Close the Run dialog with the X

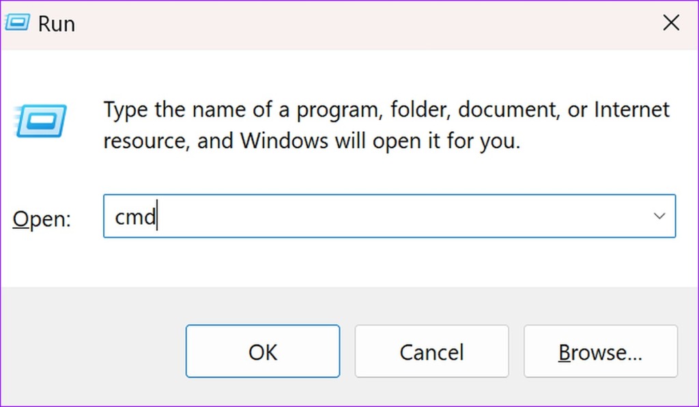(671, 23)
